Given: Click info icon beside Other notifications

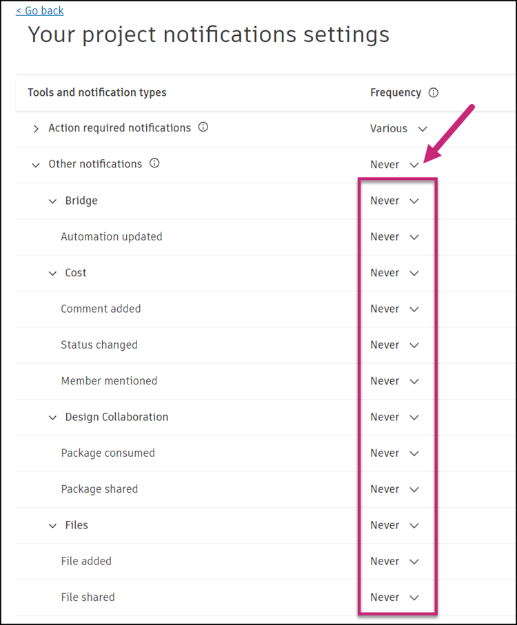Looking at the screenshot, I should tap(154, 164).
